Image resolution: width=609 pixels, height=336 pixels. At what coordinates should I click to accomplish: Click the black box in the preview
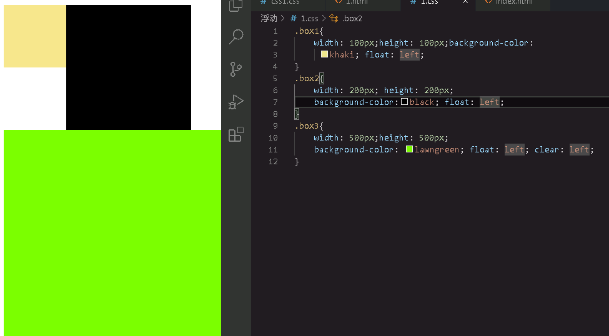129,67
